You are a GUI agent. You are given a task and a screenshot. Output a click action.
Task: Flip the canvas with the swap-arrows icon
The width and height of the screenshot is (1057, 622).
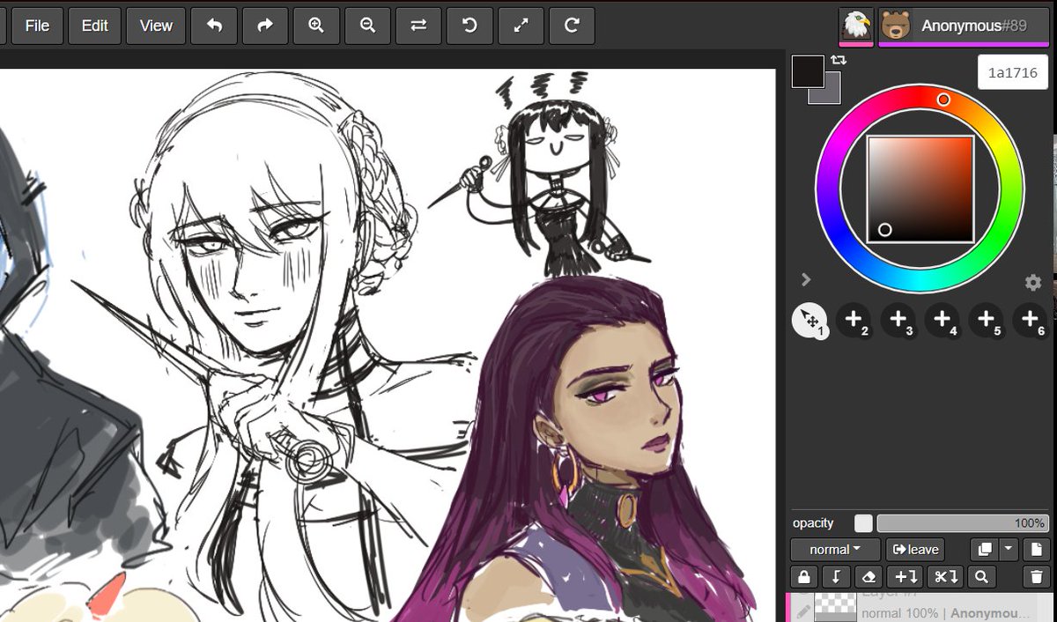[418, 26]
